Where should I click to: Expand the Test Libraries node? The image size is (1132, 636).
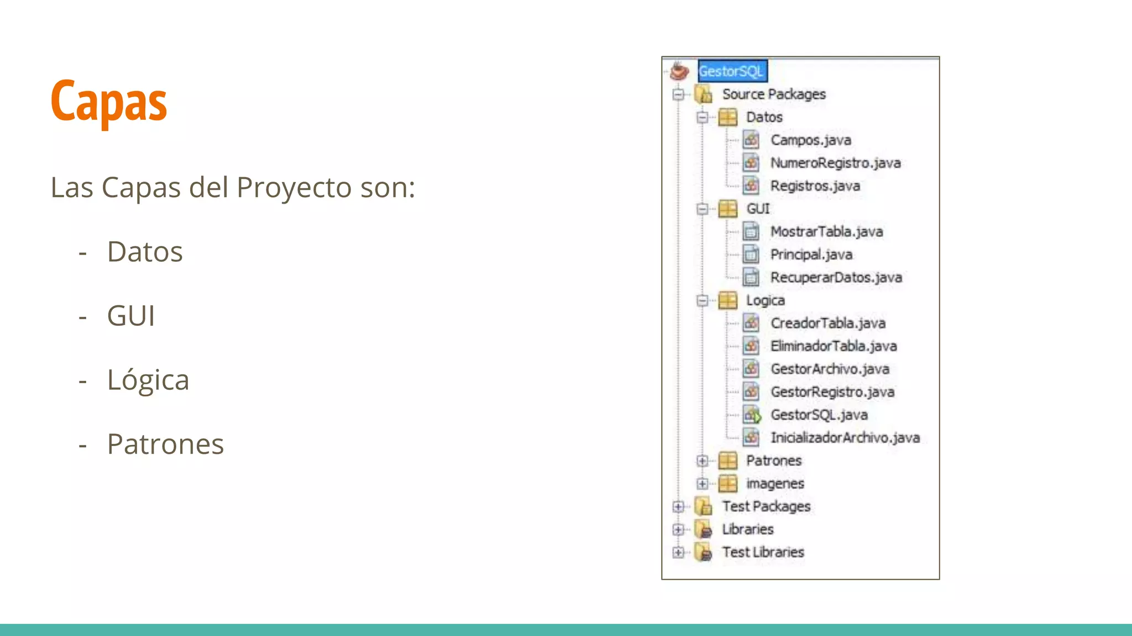(678, 553)
